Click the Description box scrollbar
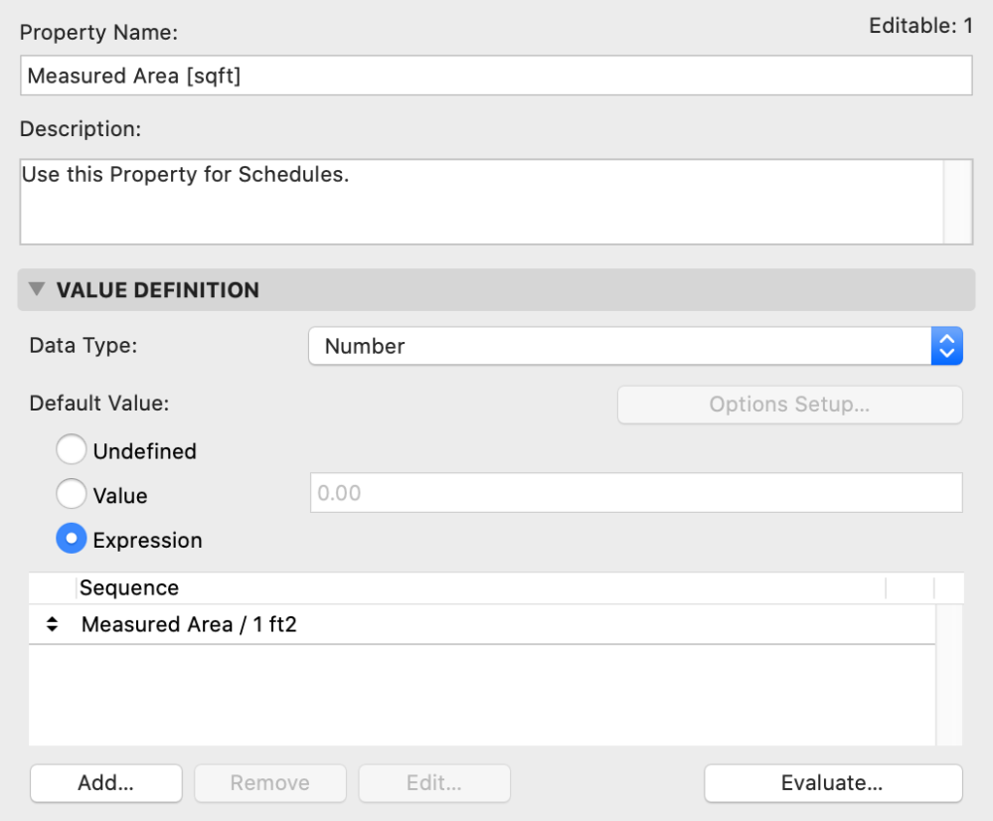This screenshot has height=821, width=993. point(957,200)
